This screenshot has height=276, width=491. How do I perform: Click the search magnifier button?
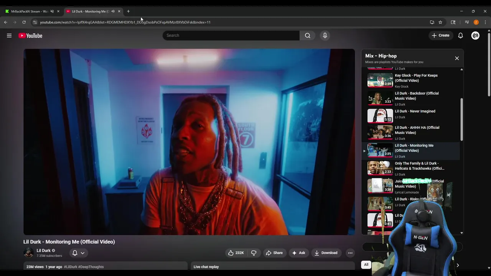coord(307,35)
